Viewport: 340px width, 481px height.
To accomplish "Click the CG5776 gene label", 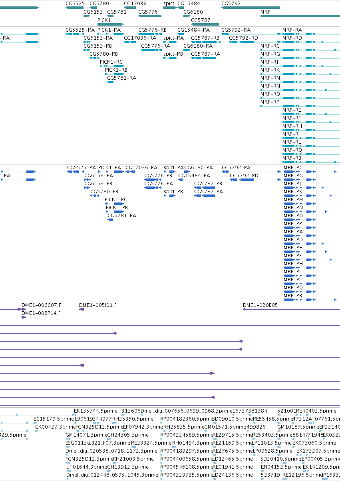I will click(x=148, y=12).
